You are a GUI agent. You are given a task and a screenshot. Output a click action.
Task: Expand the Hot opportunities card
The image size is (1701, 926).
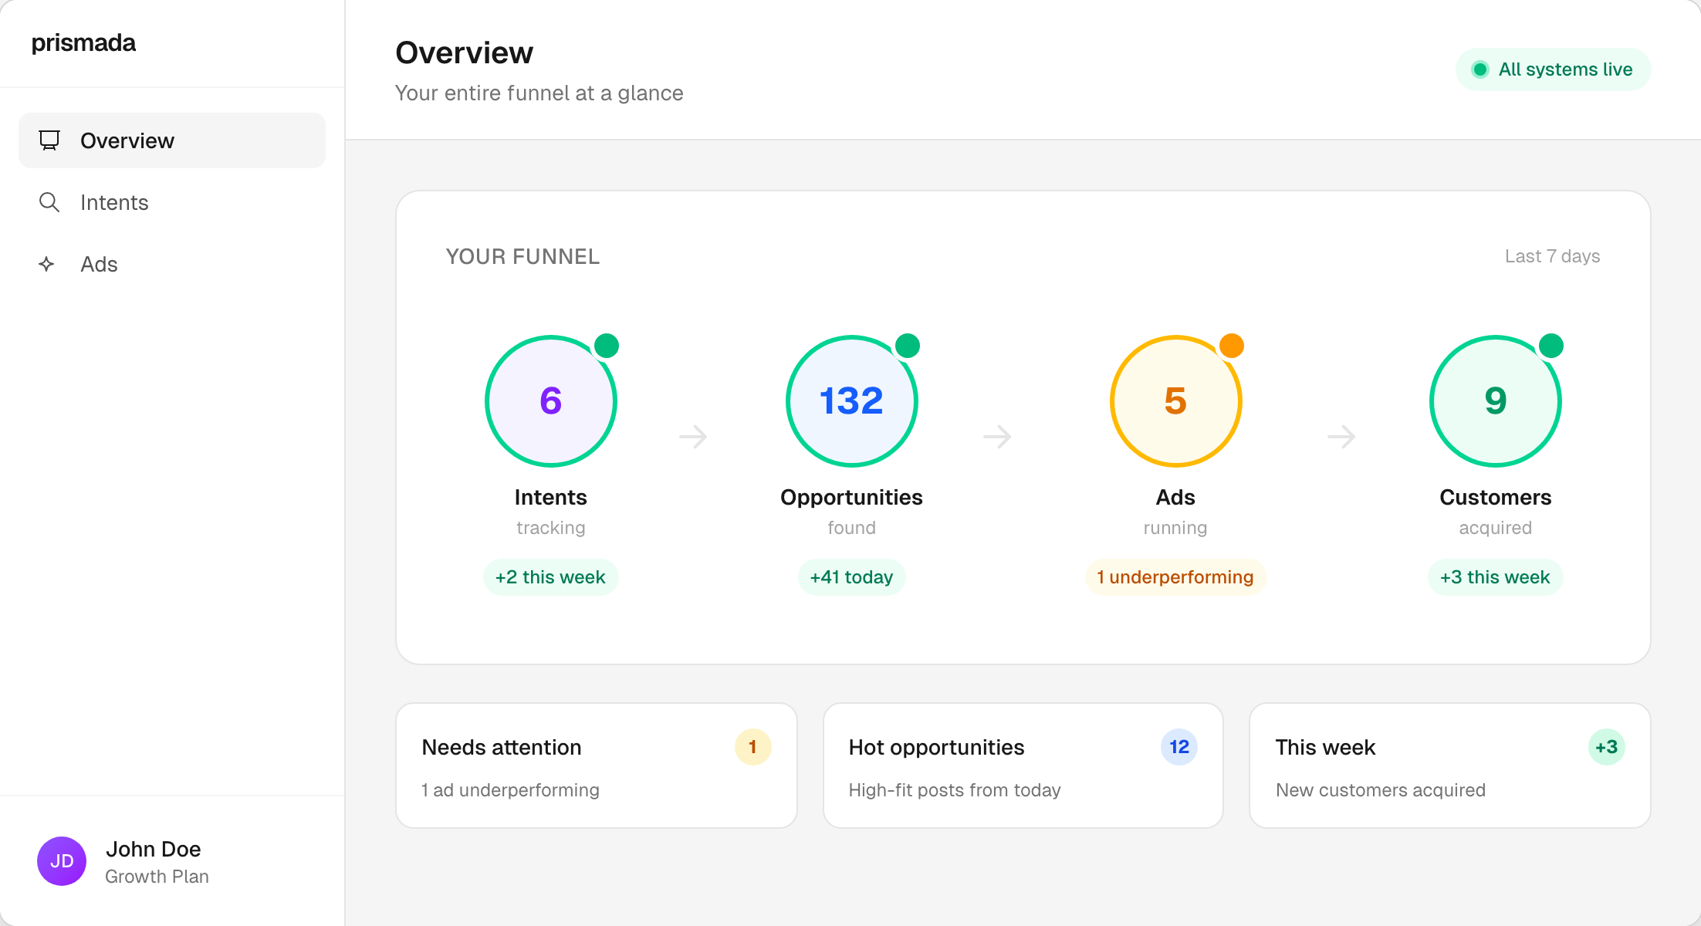pos(1023,765)
